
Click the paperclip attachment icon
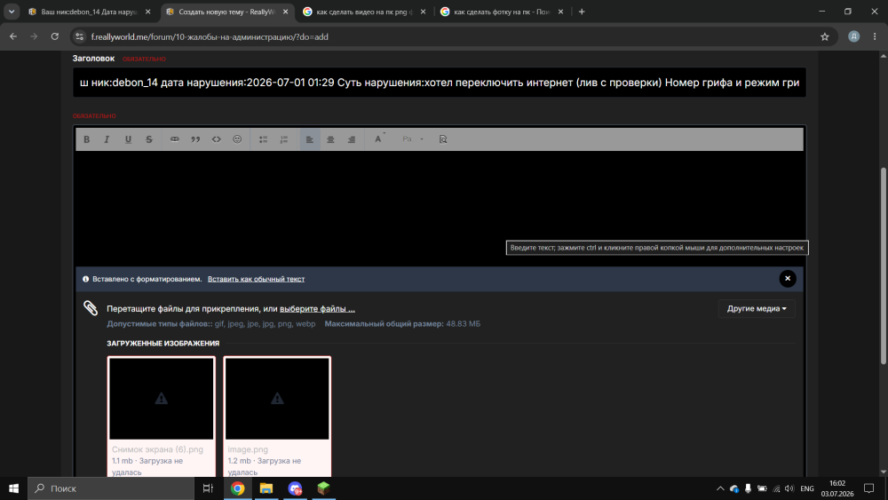tap(91, 308)
